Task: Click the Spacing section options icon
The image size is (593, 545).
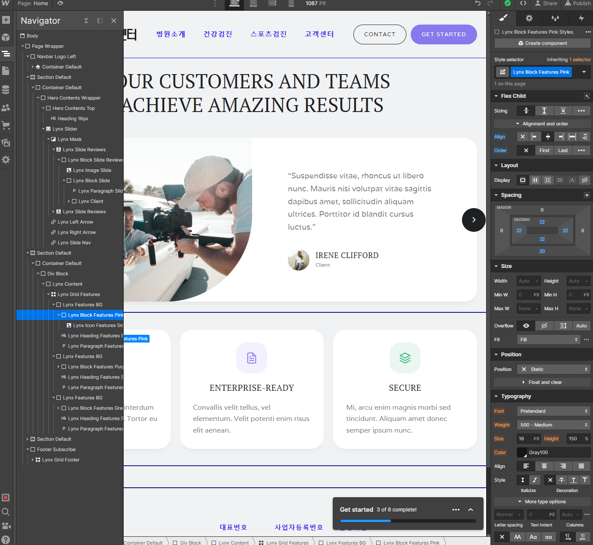Action: 587,195
